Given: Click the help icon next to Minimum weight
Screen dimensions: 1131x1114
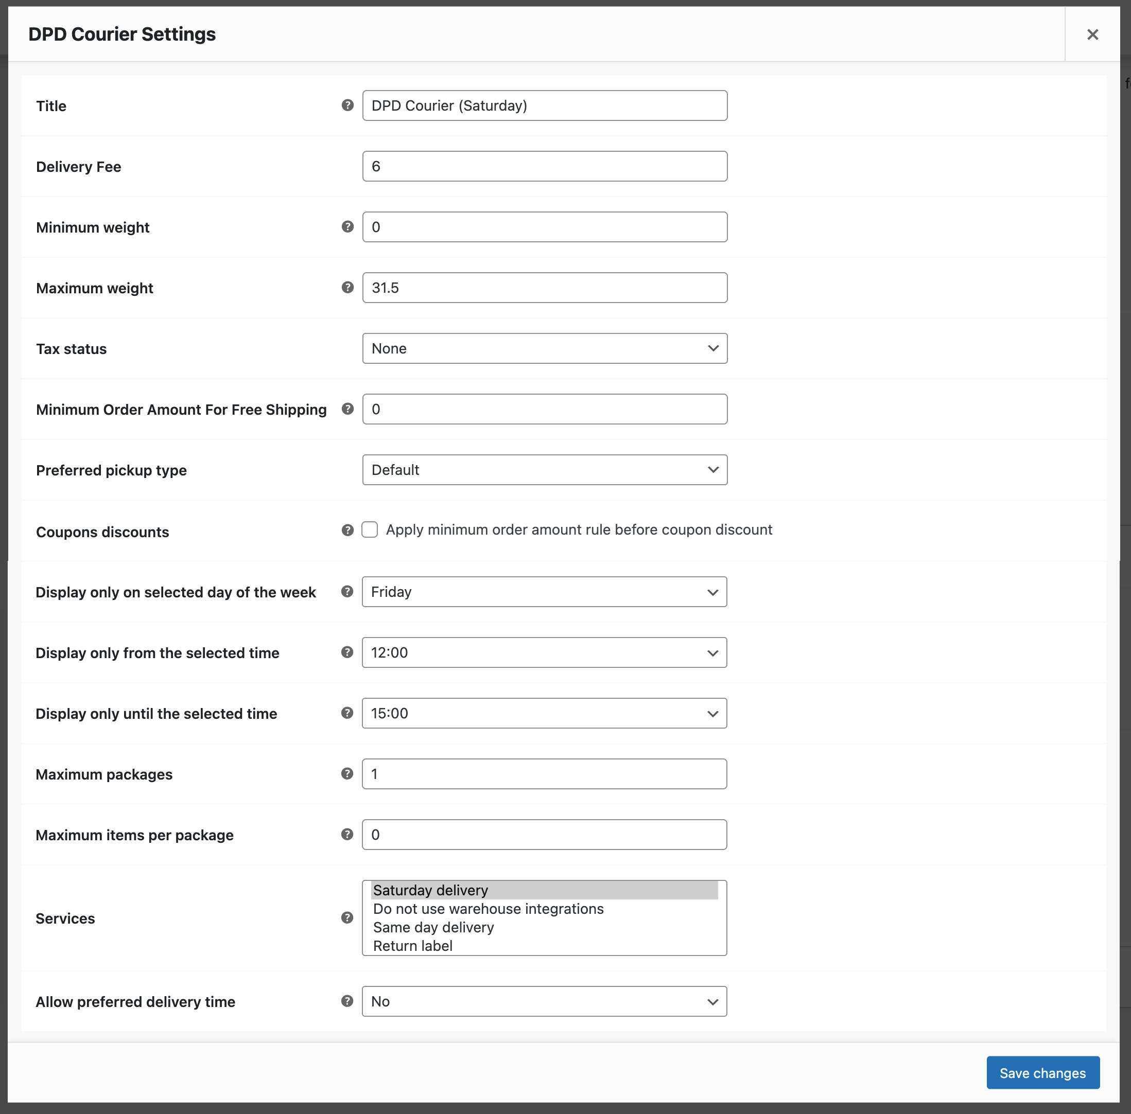Looking at the screenshot, I should pos(347,226).
